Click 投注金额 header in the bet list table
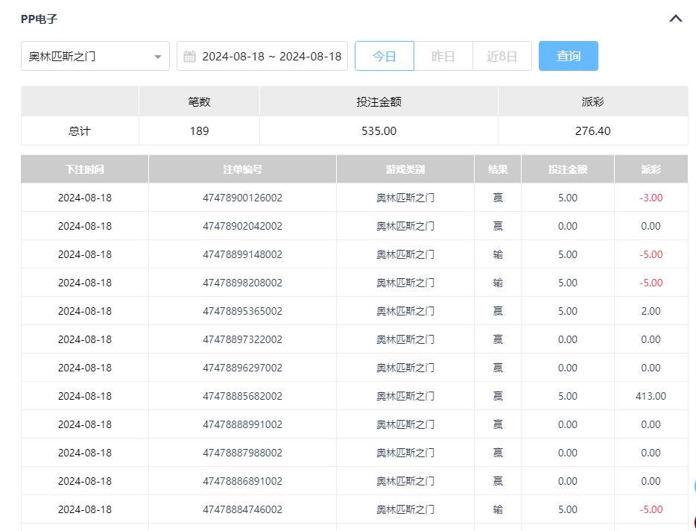 567,169
